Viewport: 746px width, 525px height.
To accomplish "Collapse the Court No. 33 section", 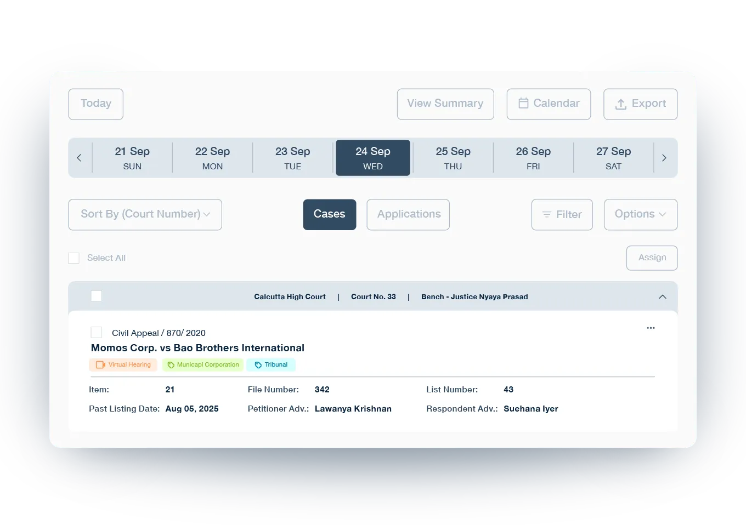I will pyautogui.click(x=662, y=296).
